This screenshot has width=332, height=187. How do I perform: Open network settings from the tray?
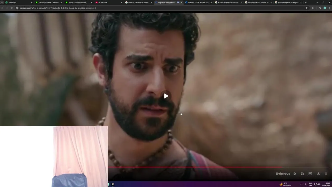tap(315, 184)
